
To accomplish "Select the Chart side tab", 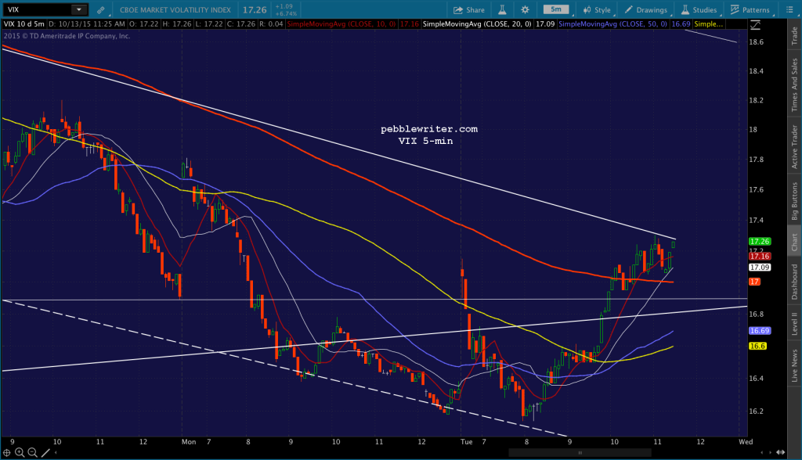I will 794,242.
